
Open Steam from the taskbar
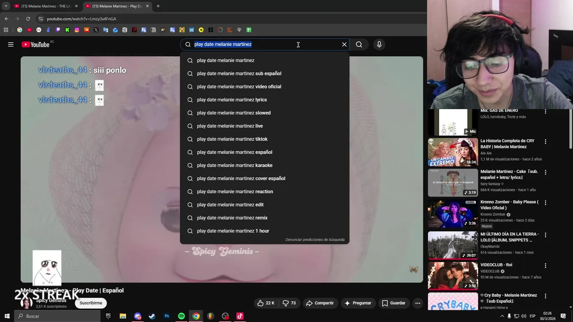(x=152, y=316)
